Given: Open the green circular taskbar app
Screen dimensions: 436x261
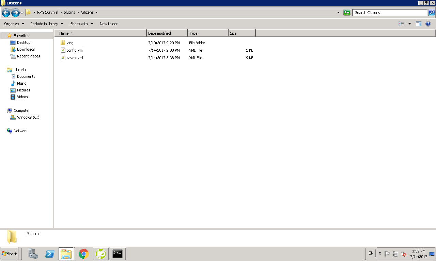Looking at the screenshot, I should coord(101,254).
